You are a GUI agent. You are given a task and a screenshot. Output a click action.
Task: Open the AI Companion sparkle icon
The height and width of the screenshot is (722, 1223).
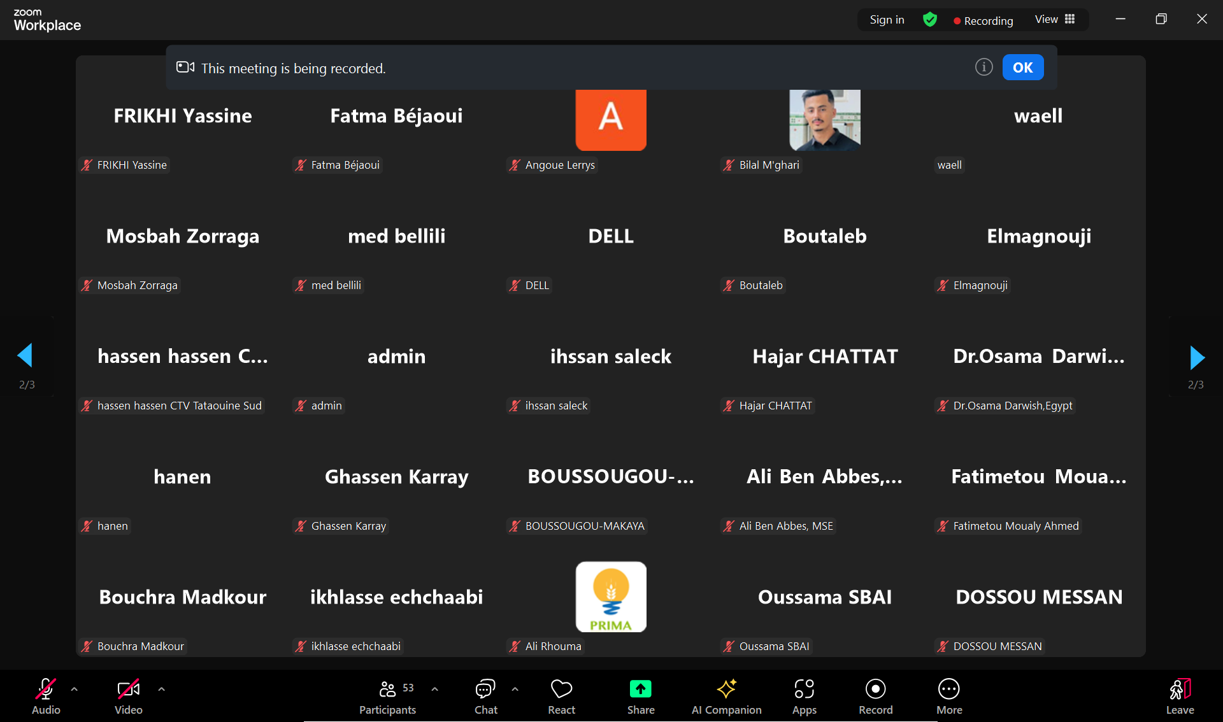pos(726,690)
